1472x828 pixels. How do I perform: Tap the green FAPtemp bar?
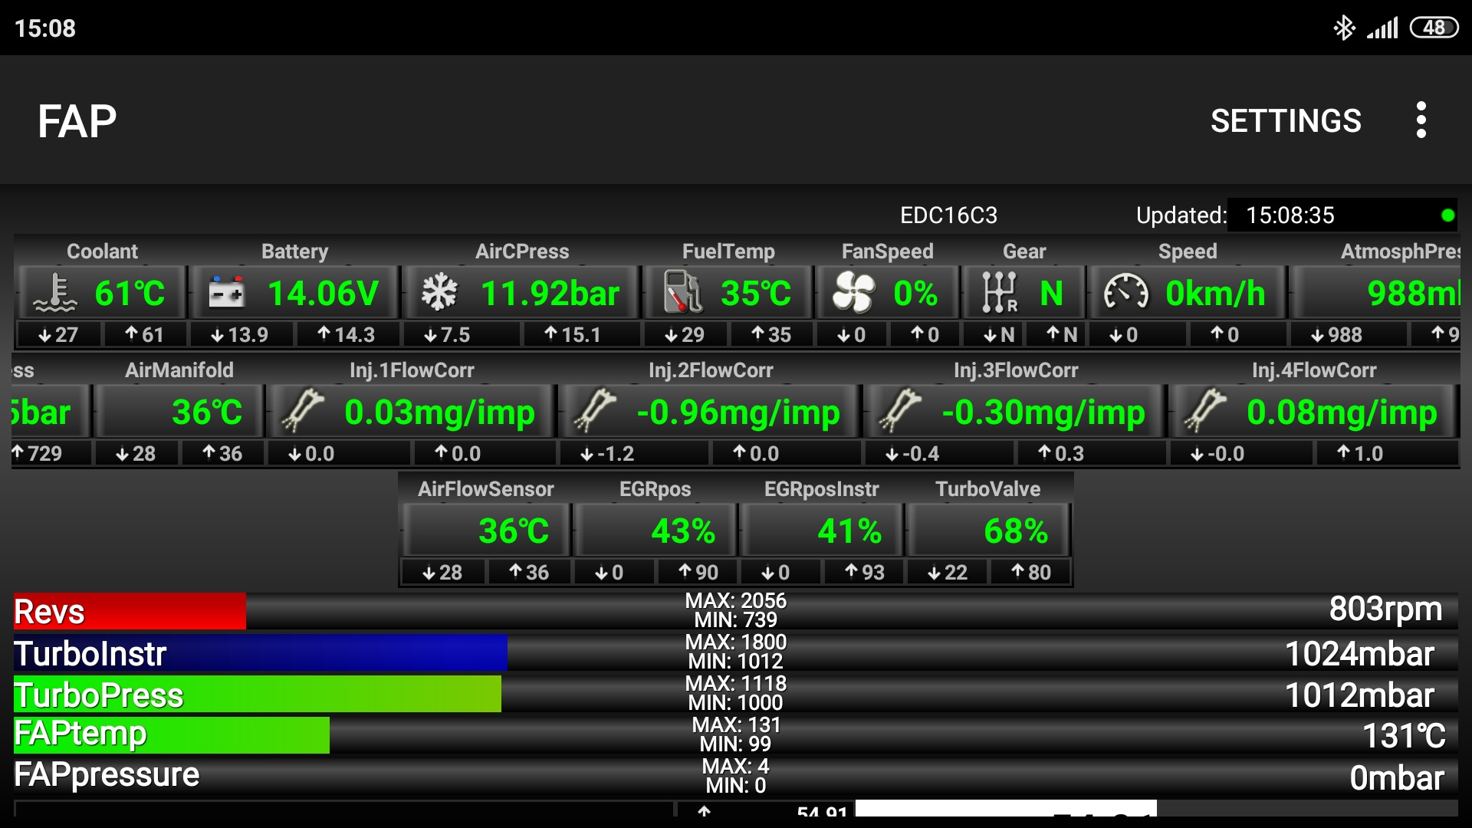pos(172,734)
